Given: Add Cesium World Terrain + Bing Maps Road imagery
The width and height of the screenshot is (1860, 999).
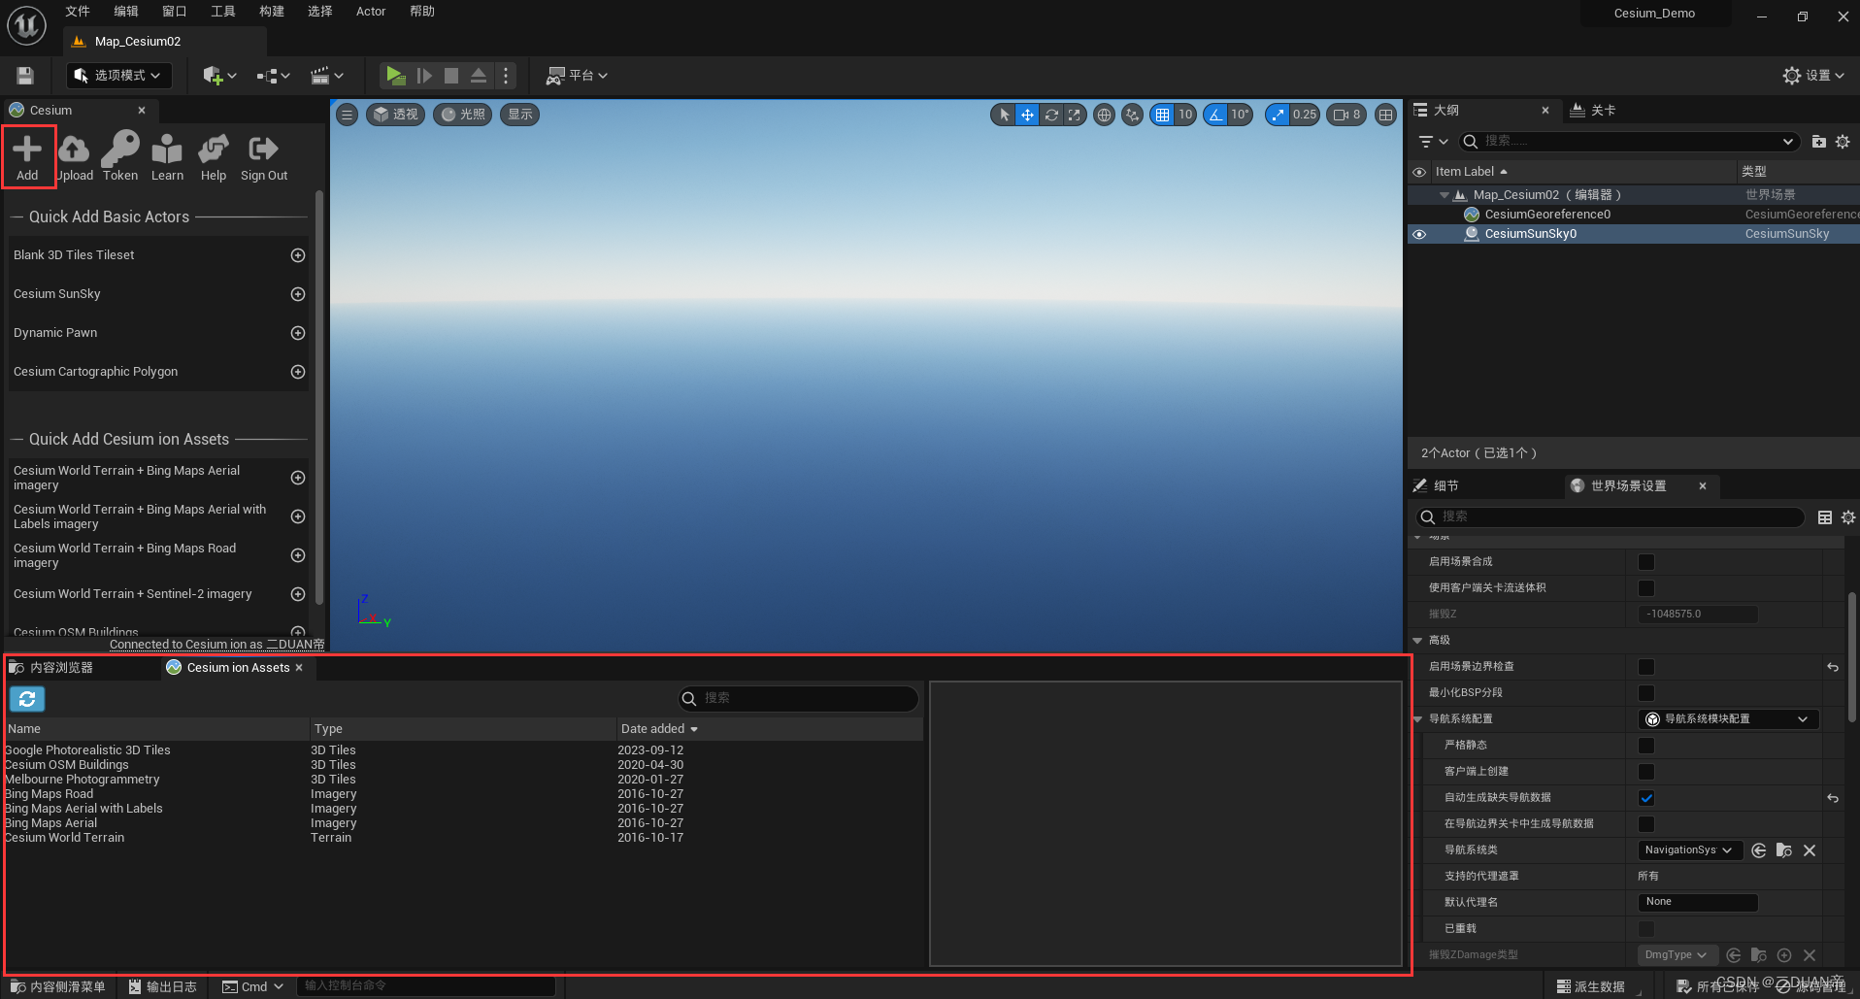Looking at the screenshot, I should 298,555.
